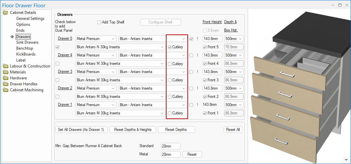Screen dimensions: 351x164
Task: Open Drawer 1 Metal Premium dropdown
Action: (96, 105)
